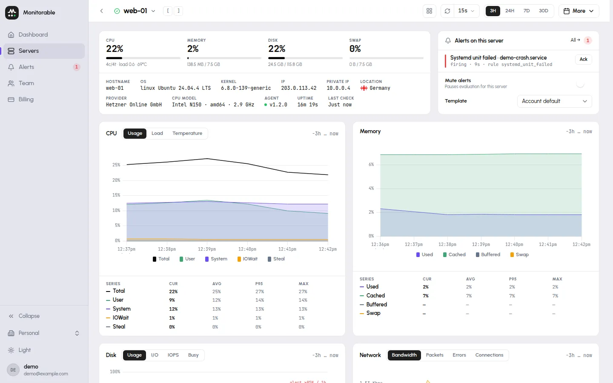
Task: Toggle the User series in the CPU legend
Action: tap(187, 259)
